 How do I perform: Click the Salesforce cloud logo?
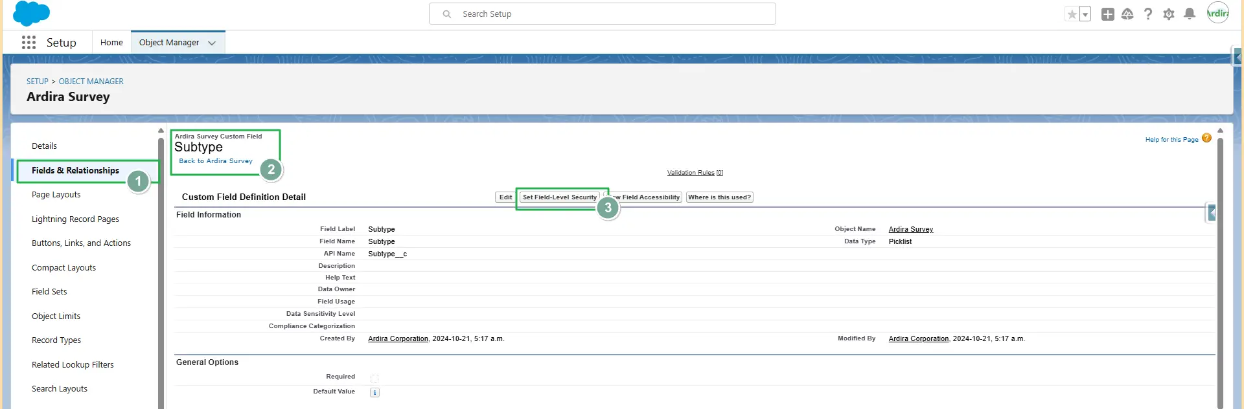coord(31,14)
